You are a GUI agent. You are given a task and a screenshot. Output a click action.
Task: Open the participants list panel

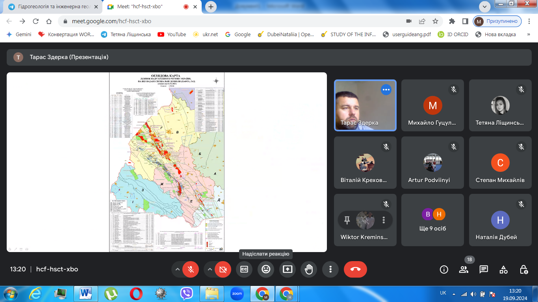coord(464,269)
